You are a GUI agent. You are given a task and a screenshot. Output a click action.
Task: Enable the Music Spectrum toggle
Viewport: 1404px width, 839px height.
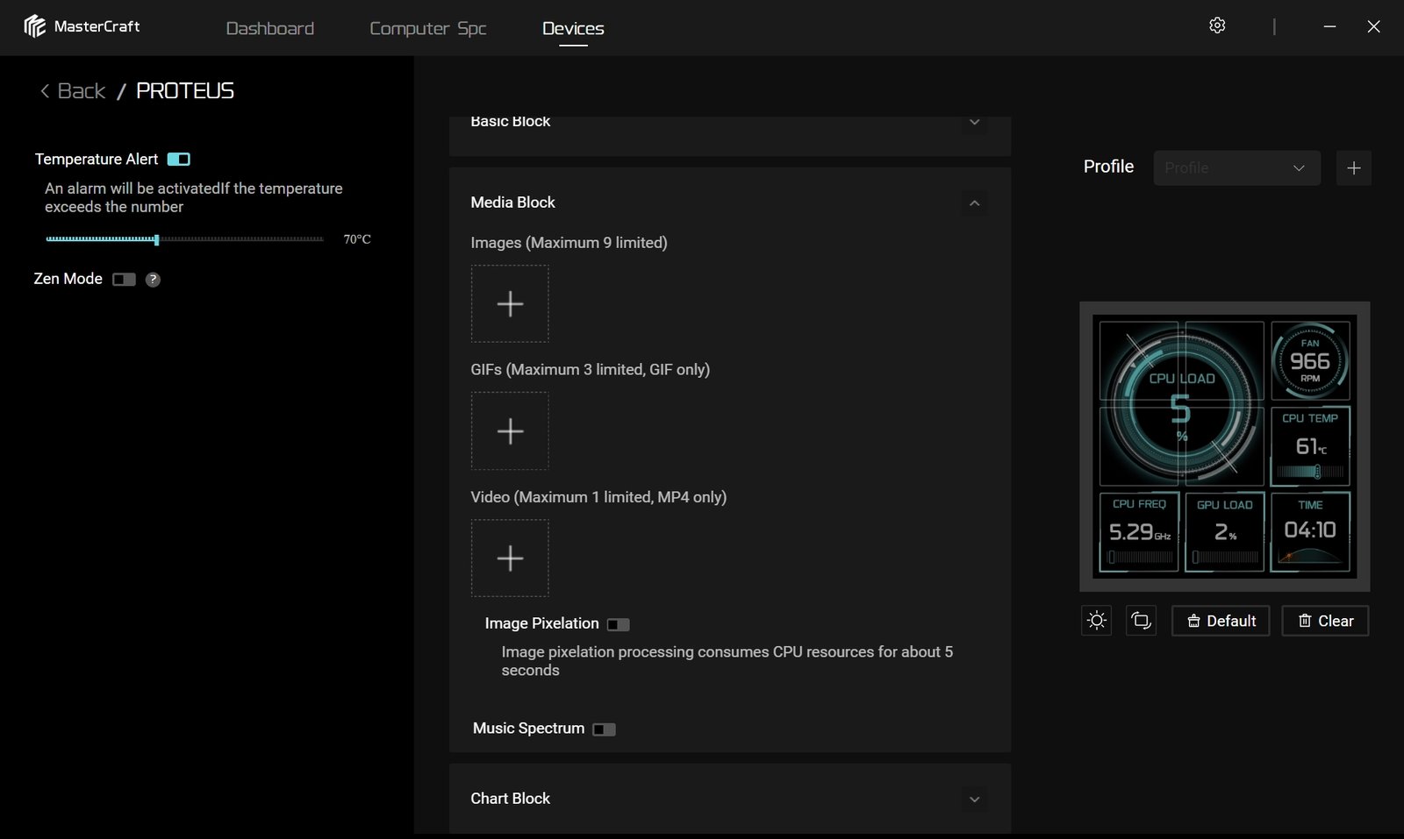(604, 729)
